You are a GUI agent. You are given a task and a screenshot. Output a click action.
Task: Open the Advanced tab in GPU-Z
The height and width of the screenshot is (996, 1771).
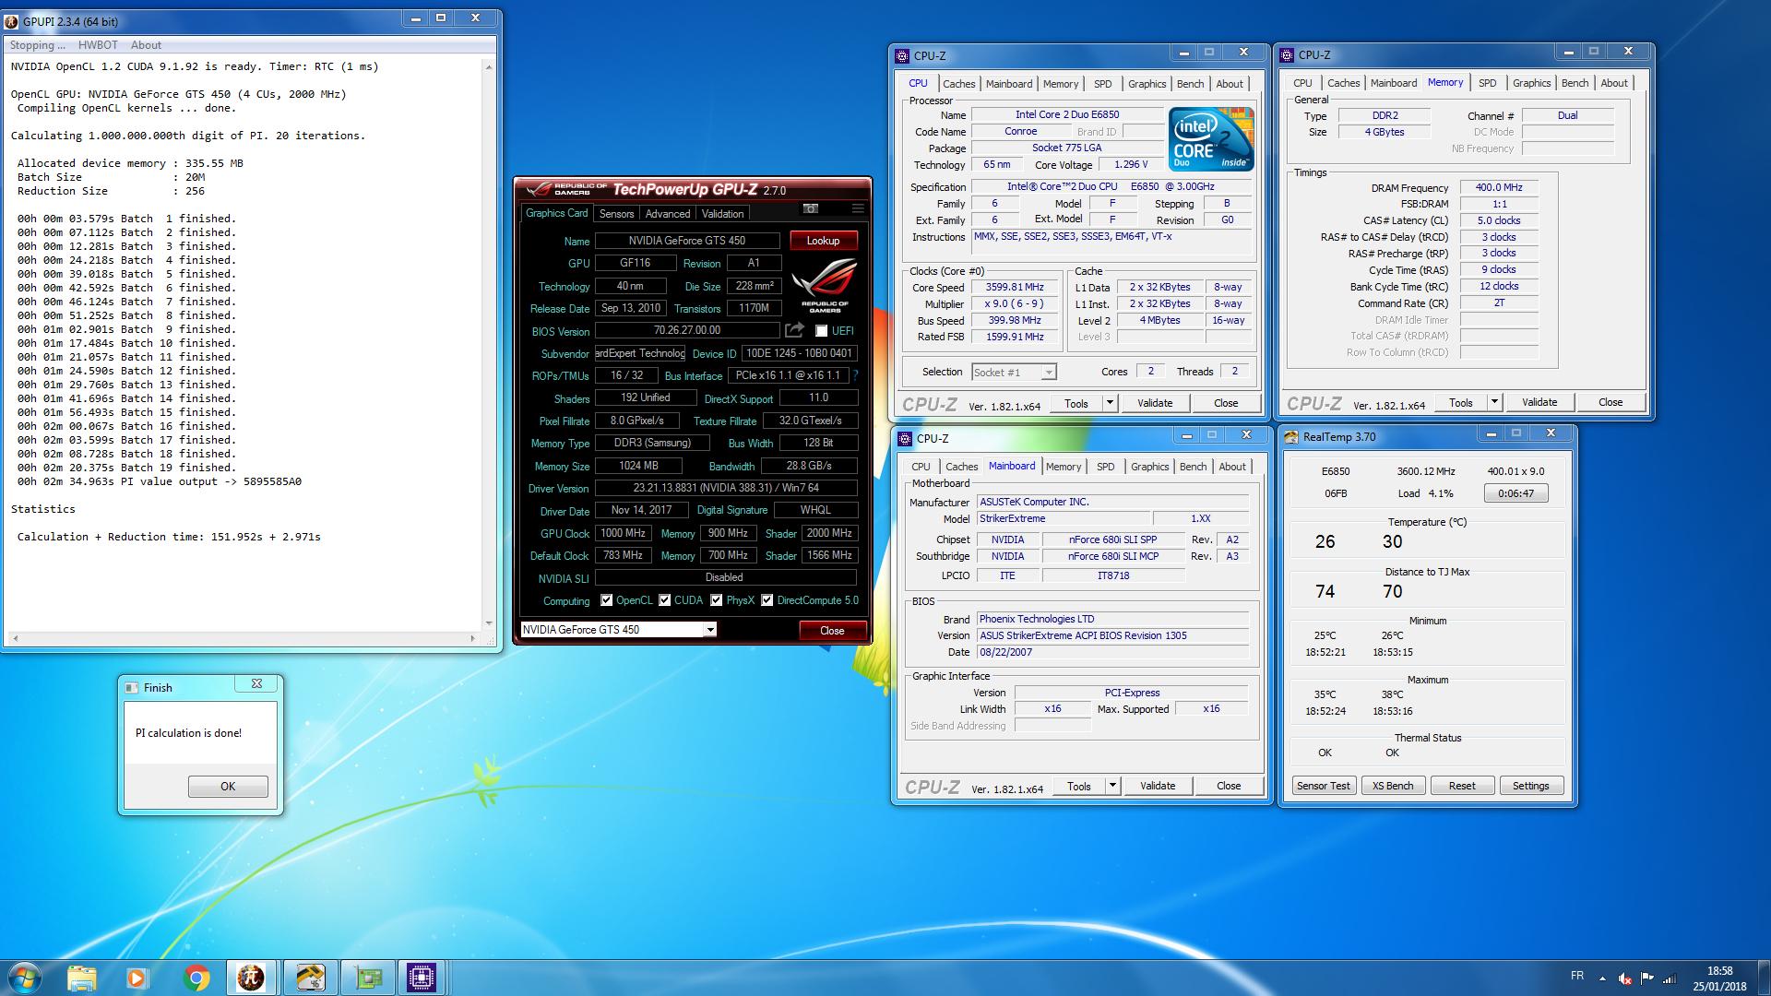pos(668,214)
